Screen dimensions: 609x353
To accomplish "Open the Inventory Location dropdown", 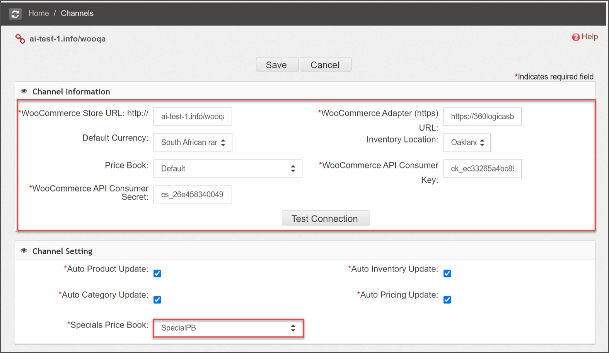I will pos(467,143).
